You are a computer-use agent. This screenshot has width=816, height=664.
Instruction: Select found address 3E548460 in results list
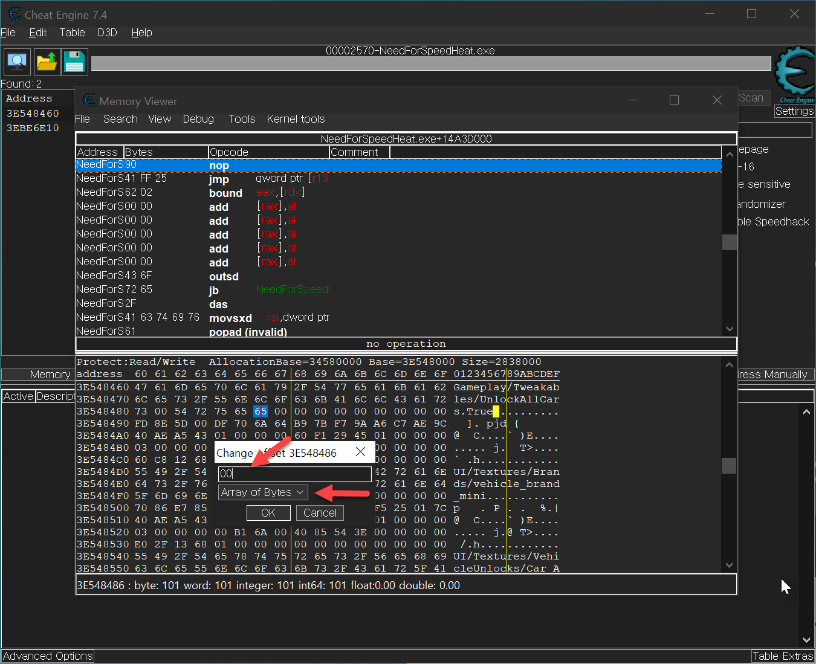point(33,114)
